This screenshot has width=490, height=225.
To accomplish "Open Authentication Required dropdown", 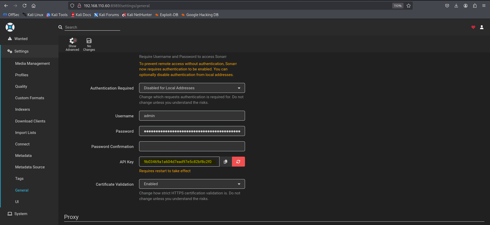I will tap(192, 88).
